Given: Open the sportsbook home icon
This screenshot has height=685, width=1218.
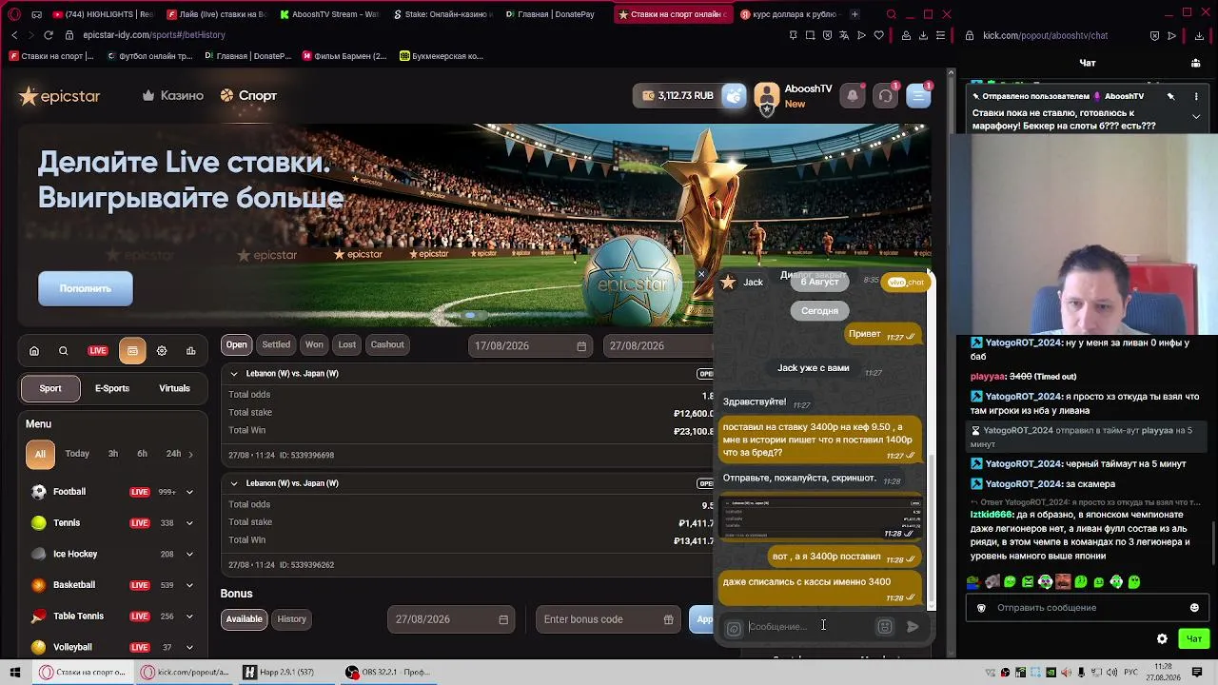Looking at the screenshot, I should [x=34, y=351].
